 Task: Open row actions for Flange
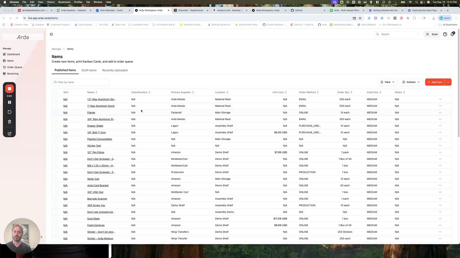(440, 113)
